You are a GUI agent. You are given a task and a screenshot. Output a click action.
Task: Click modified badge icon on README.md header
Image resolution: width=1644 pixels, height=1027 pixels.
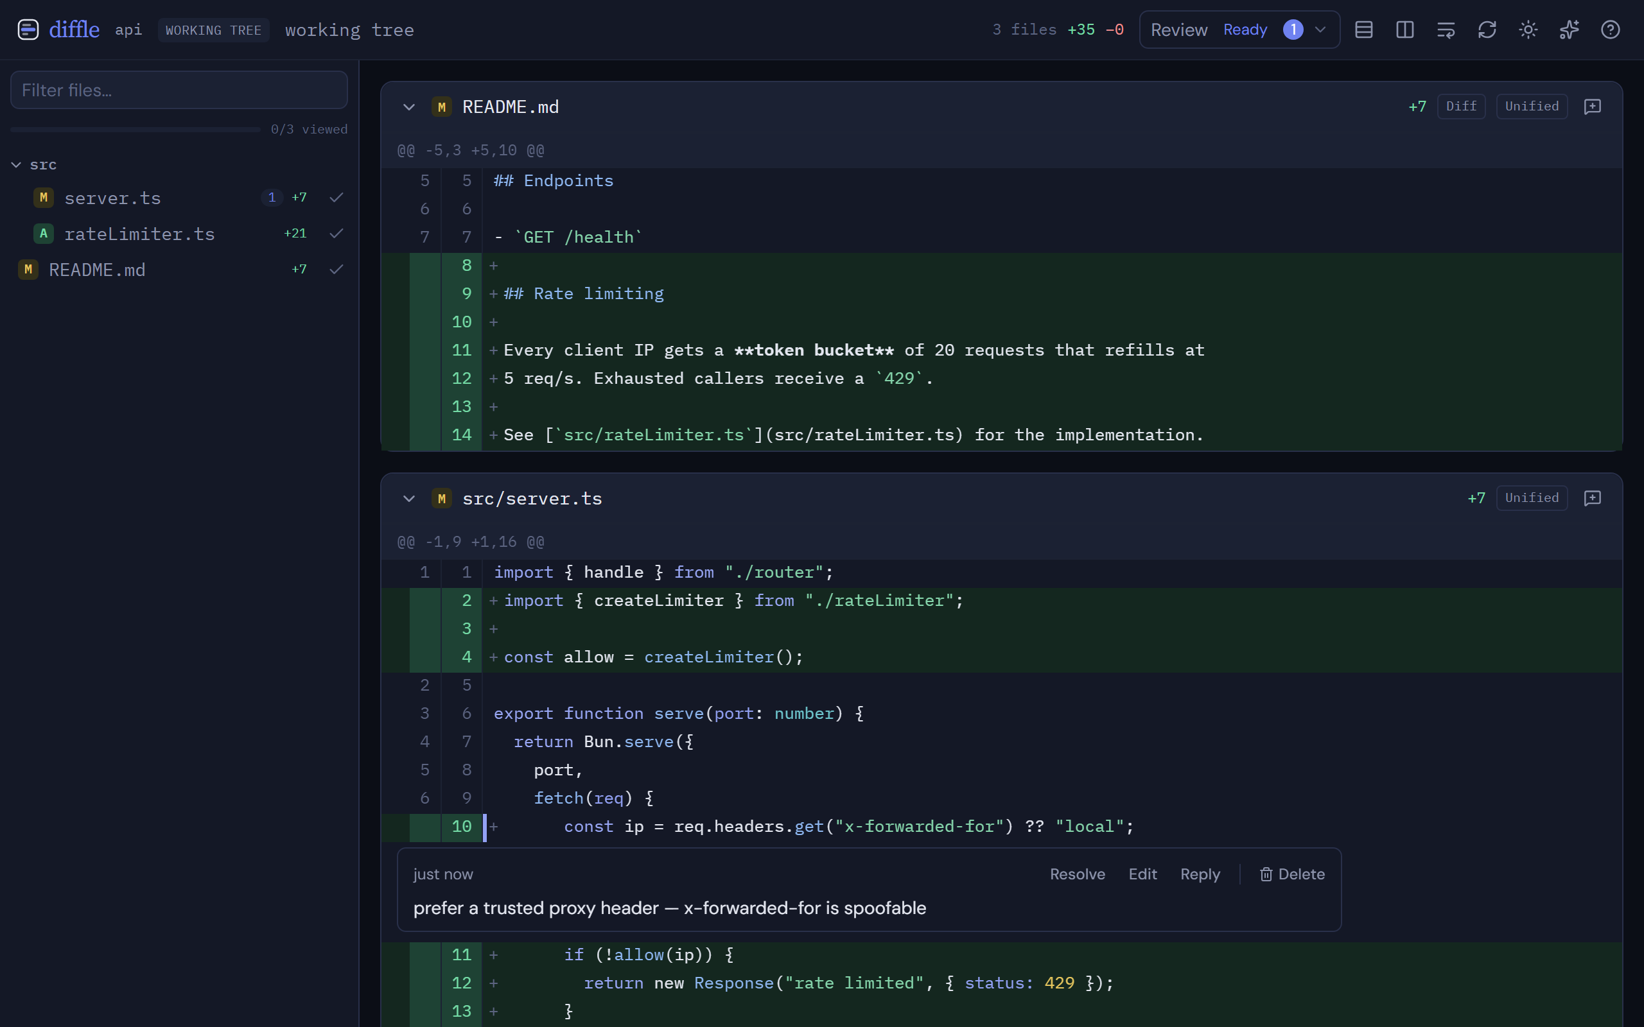pyautogui.click(x=442, y=107)
